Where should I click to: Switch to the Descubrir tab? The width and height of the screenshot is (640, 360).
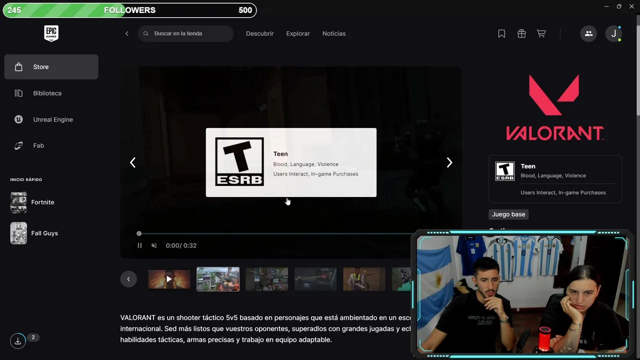click(x=260, y=33)
